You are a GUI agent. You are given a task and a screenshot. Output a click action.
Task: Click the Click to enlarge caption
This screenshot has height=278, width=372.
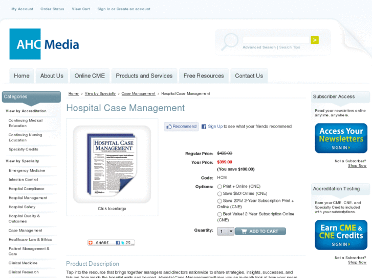pyautogui.click(x=112, y=209)
